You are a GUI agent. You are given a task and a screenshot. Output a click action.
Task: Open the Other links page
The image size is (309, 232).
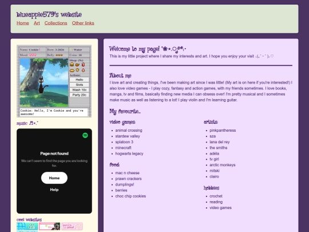(x=83, y=23)
